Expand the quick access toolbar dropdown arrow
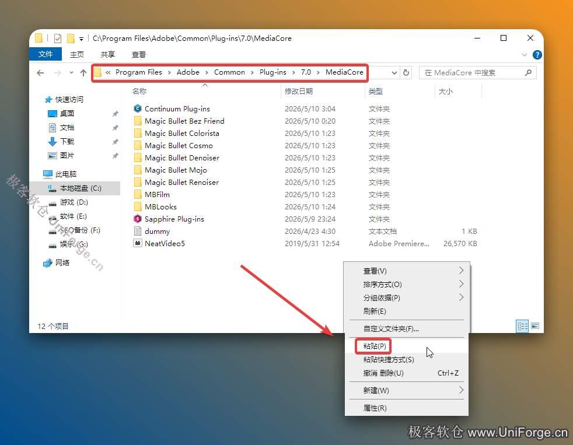Image resolution: width=573 pixels, height=445 pixels. (81, 38)
